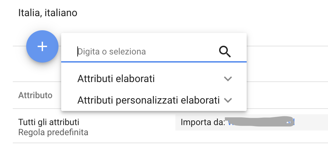Expand the Attributi elaborati chevron arrow
This screenshot has width=328, height=154.
[x=228, y=79]
